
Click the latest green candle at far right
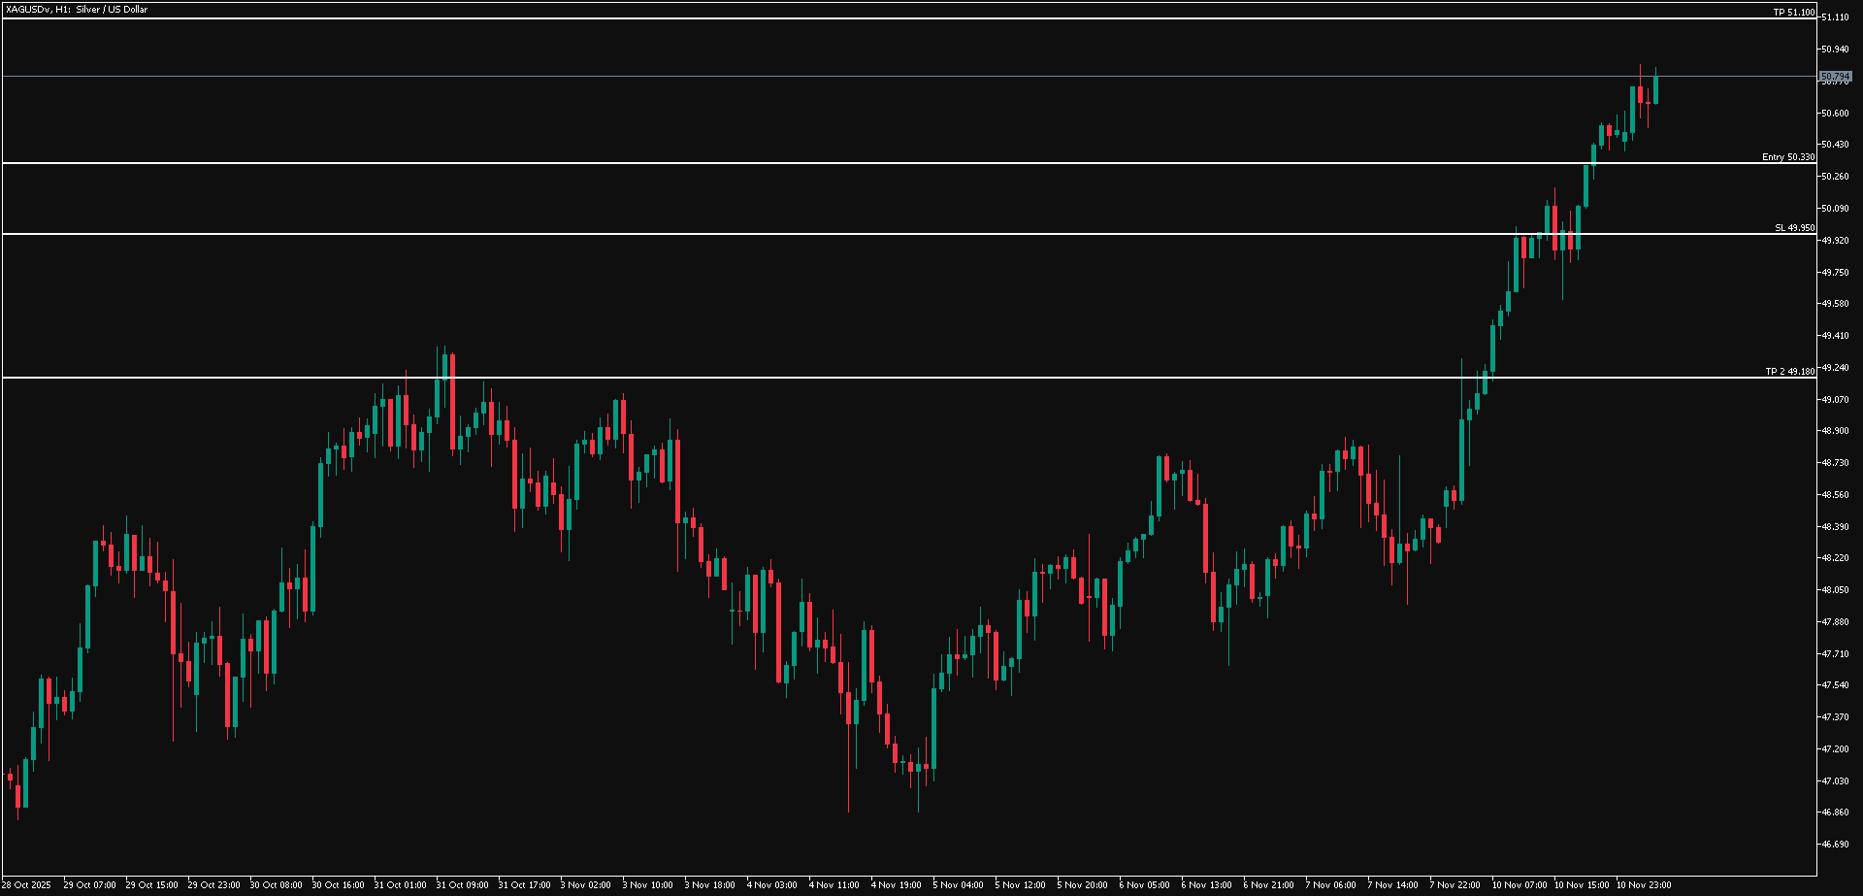click(1655, 89)
